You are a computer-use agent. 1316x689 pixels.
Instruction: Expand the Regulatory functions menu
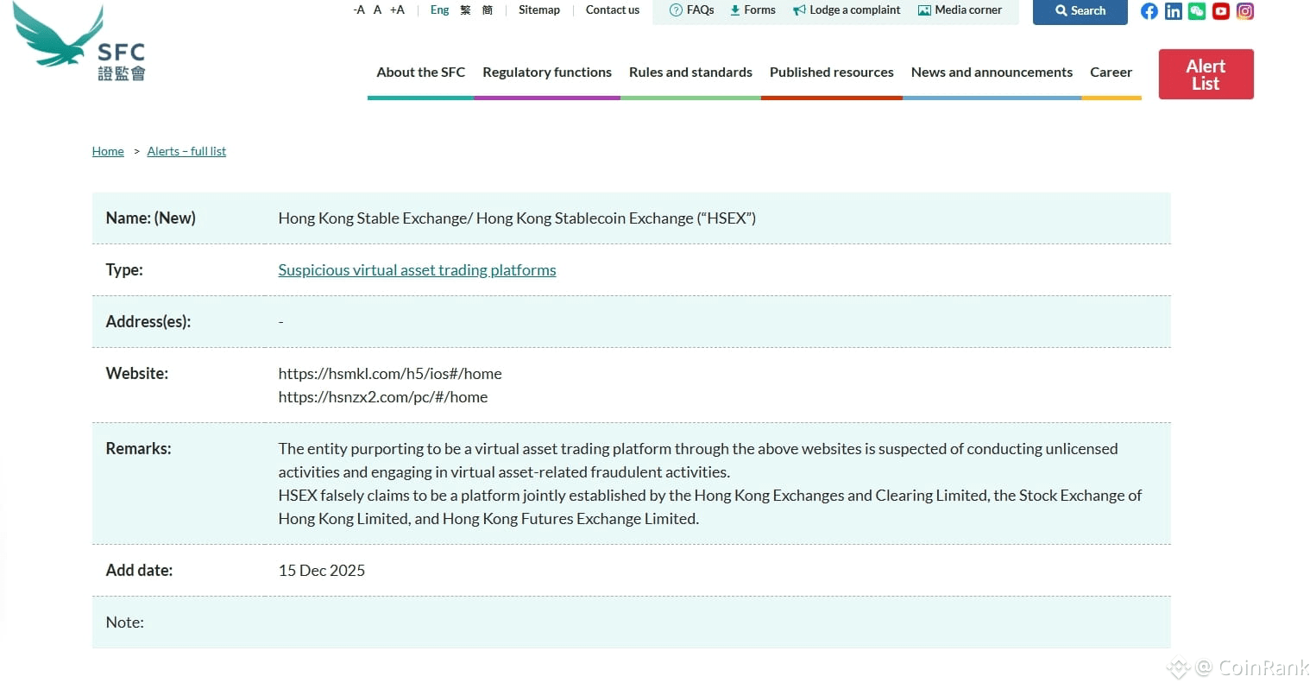tap(547, 73)
